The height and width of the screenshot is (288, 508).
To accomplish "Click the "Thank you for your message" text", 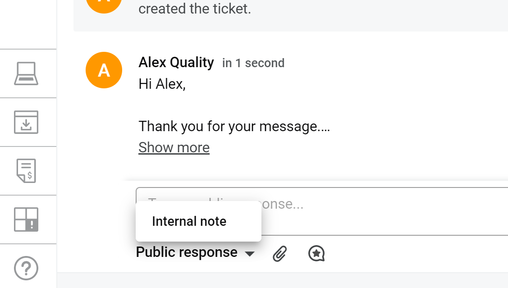I will pyautogui.click(x=234, y=126).
